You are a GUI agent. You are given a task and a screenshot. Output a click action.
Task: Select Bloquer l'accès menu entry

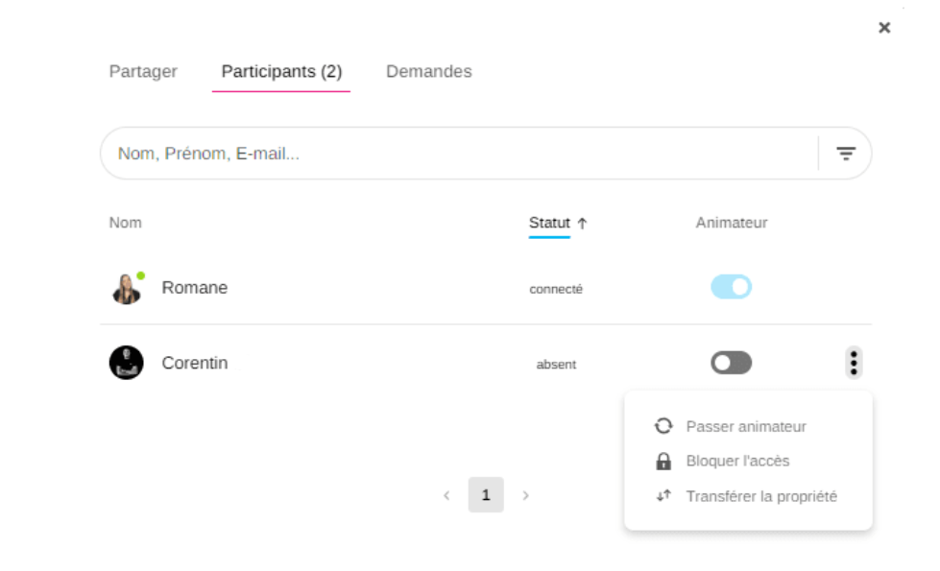pyautogui.click(x=737, y=462)
